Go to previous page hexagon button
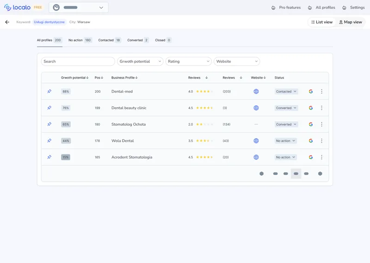The image size is (370, 263). click(x=261, y=174)
